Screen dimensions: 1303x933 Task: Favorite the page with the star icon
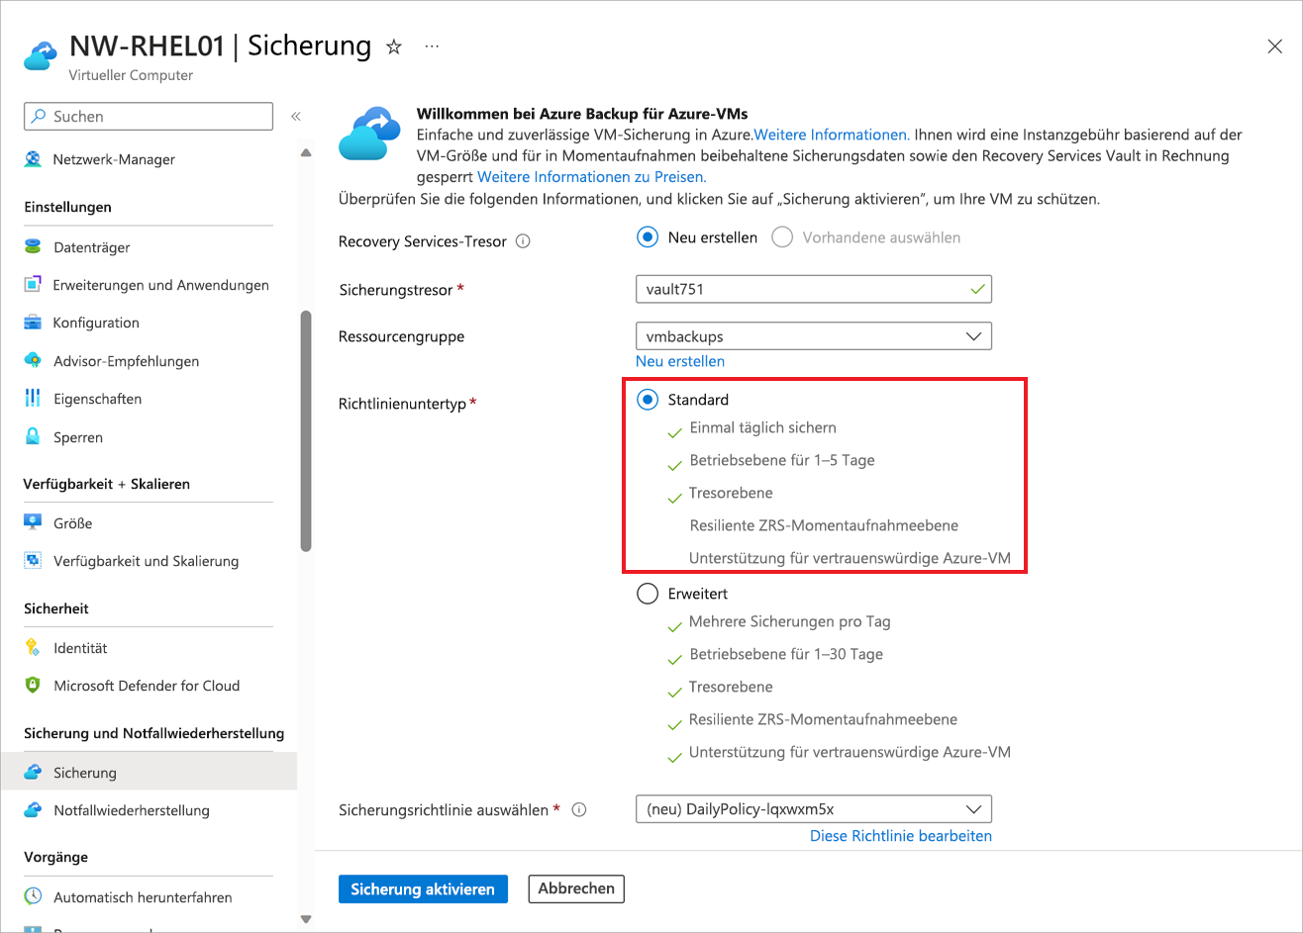point(394,47)
